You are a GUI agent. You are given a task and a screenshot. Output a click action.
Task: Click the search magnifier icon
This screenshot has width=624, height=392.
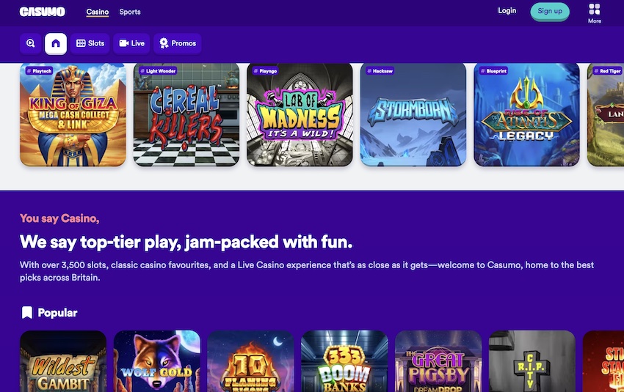tap(30, 43)
